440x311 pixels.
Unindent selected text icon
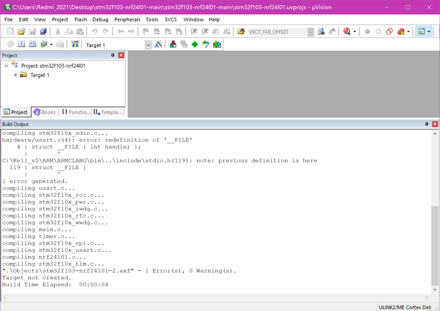coord(205,31)
